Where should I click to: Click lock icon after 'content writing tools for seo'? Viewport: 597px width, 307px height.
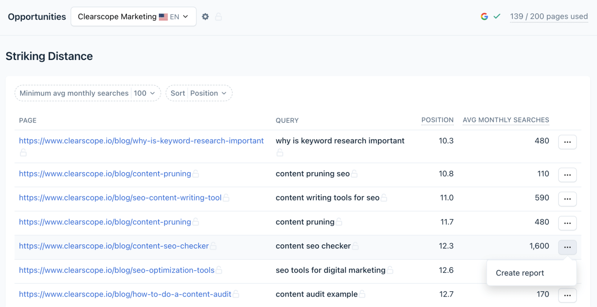pyautogui.click(x=384, y=198)
